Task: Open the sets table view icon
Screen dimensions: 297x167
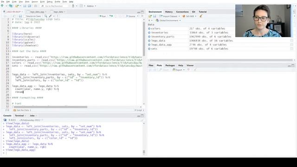Action: pos(292,49)
